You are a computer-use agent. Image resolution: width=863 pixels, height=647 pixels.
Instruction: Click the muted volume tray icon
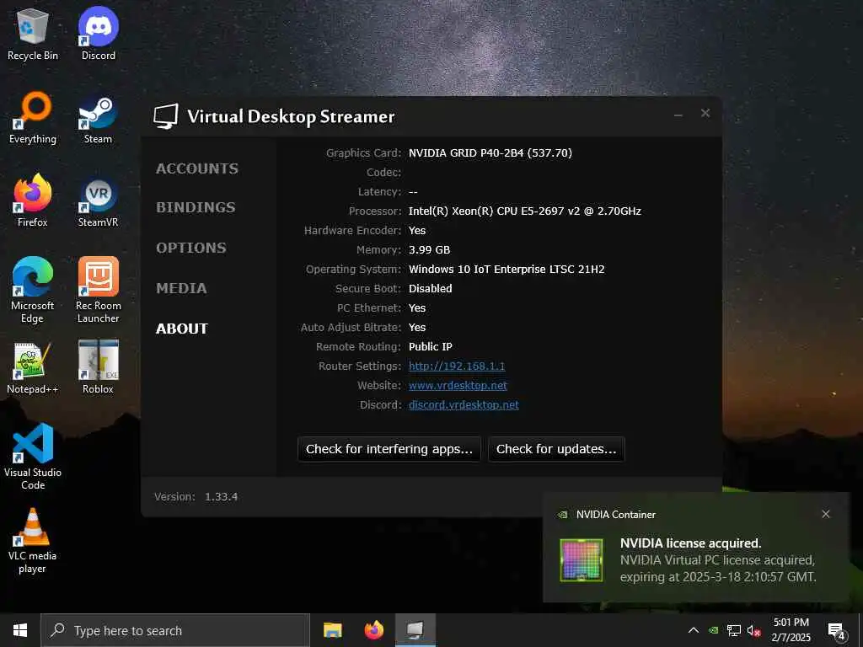click(753, 630)
